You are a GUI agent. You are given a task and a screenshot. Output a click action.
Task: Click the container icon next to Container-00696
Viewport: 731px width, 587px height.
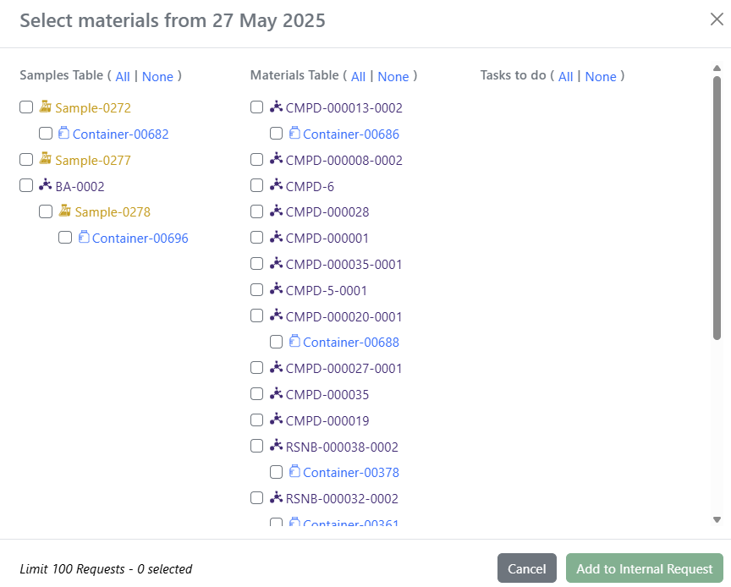click(x=84, y=237)
